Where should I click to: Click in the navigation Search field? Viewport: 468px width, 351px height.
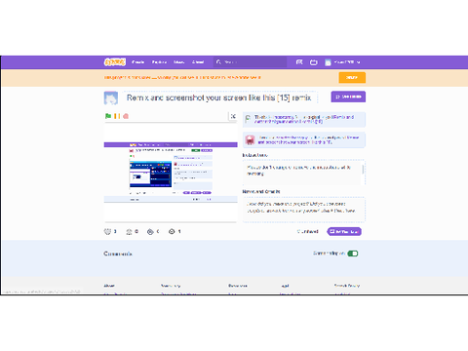[250, 62]
